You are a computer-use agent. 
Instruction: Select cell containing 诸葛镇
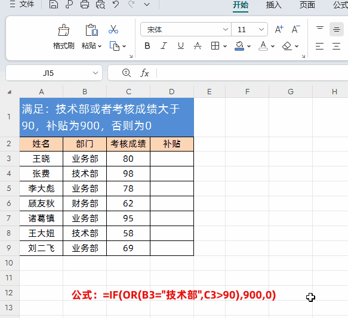tap(41, 218)
